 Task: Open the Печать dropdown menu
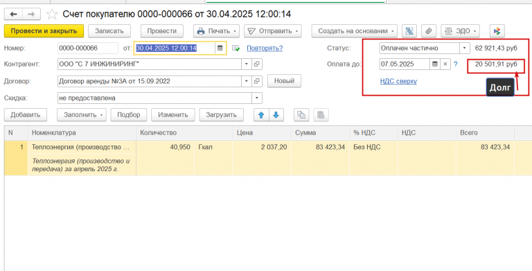click(216, 31)
